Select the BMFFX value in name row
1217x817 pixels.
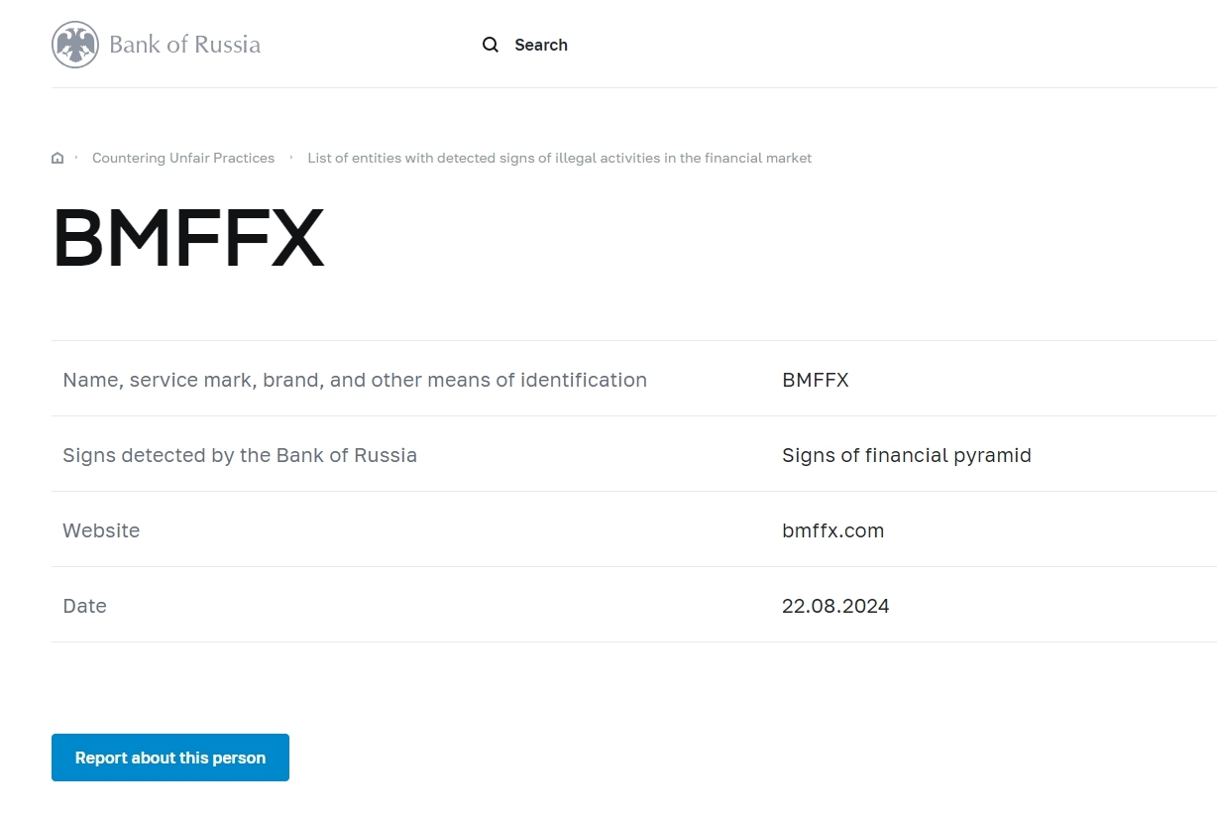815,380
